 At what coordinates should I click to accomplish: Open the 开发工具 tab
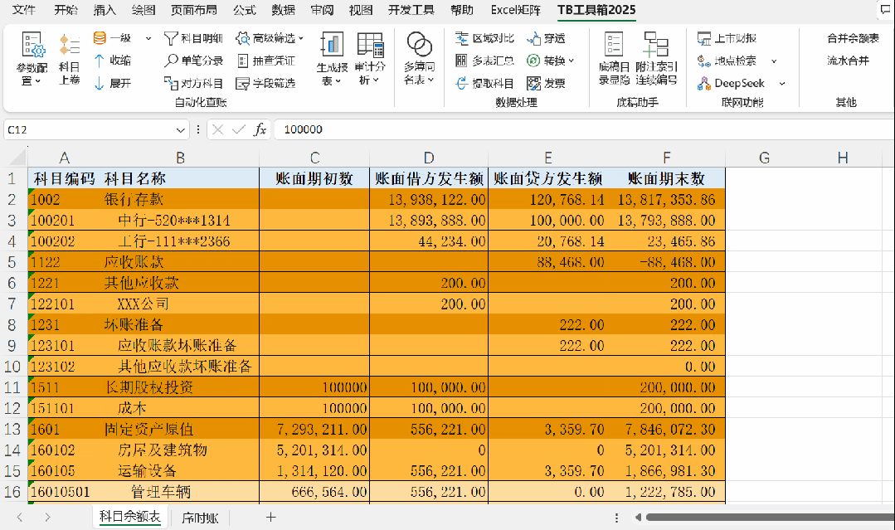click(411, 10)
